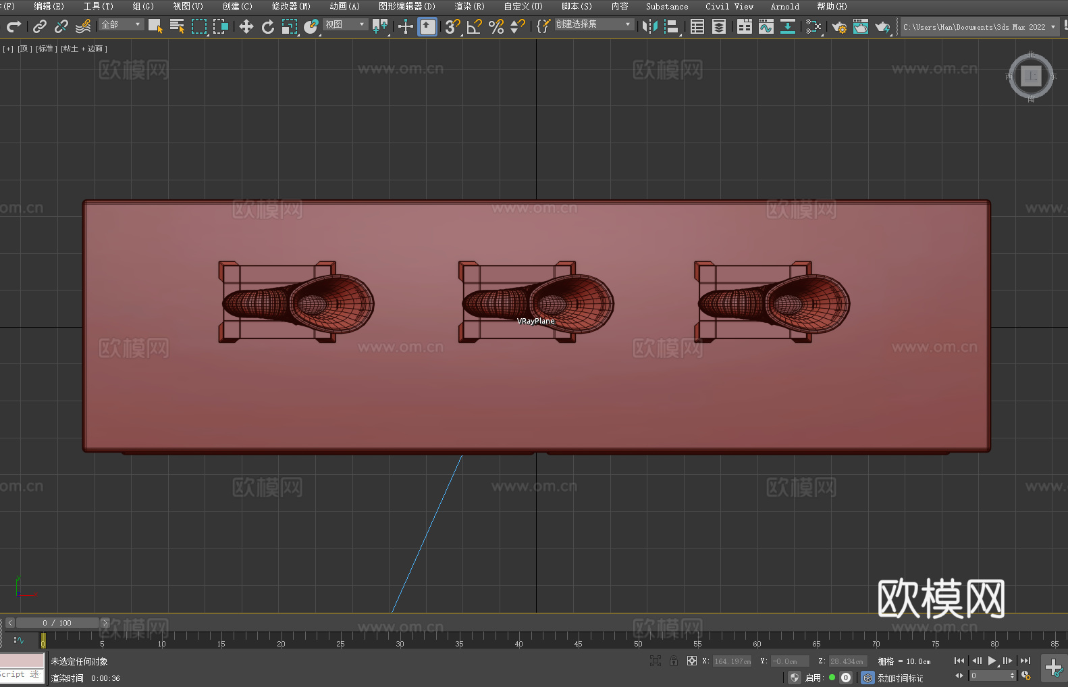Viewport: 1068px width, 687px height.
Task: Toggle Absolute/Offset transform type-in mode
Action: click(692, 661)
